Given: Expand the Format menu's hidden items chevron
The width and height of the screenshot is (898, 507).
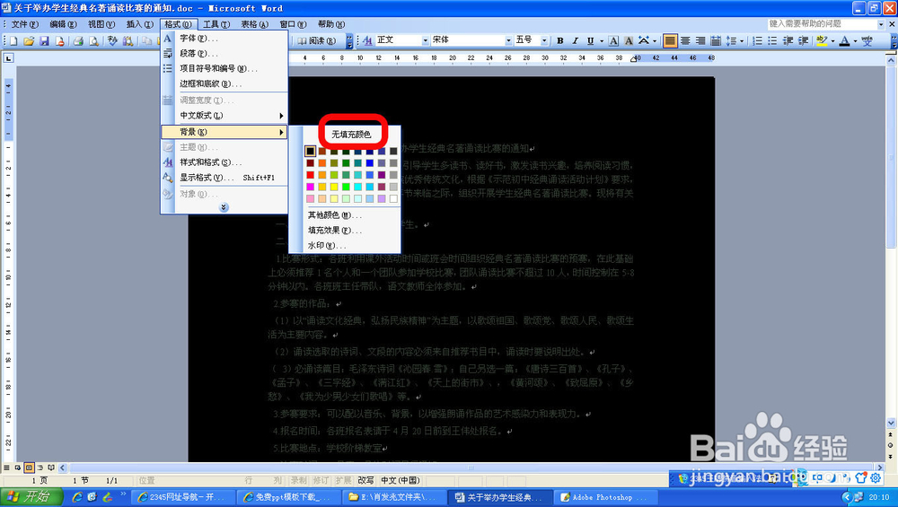Looking at the screenshot, I should [x=224, y=207].
